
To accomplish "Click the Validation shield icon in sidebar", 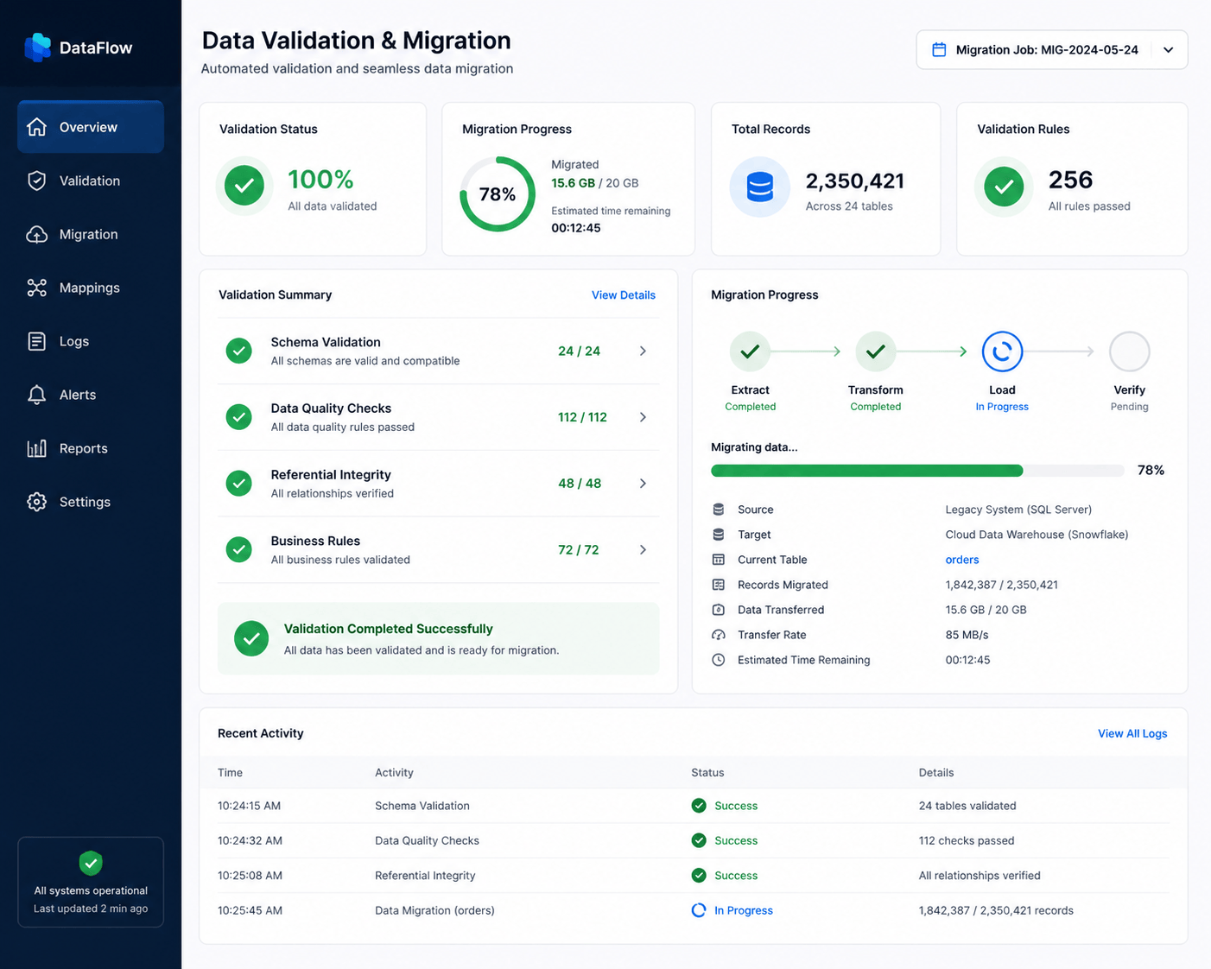I will pos(36,180).
